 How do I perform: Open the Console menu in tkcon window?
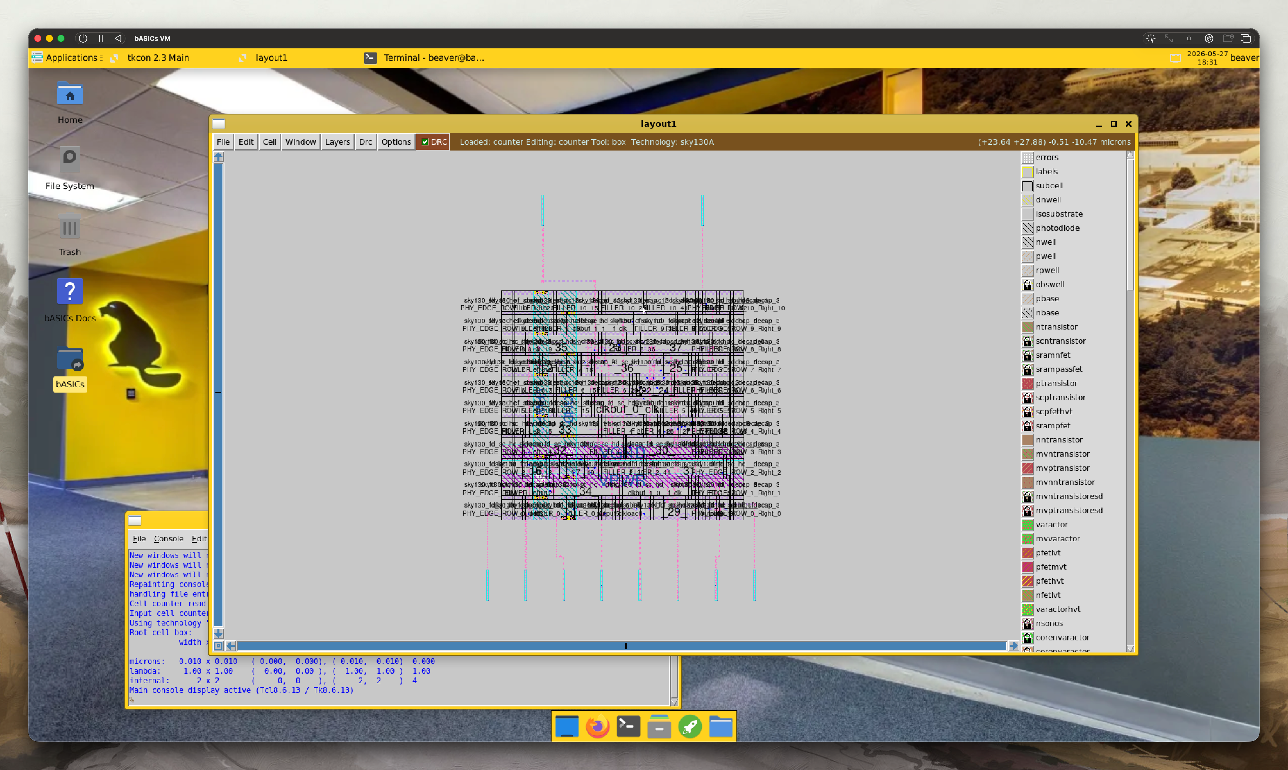click(x=169, y=539)
